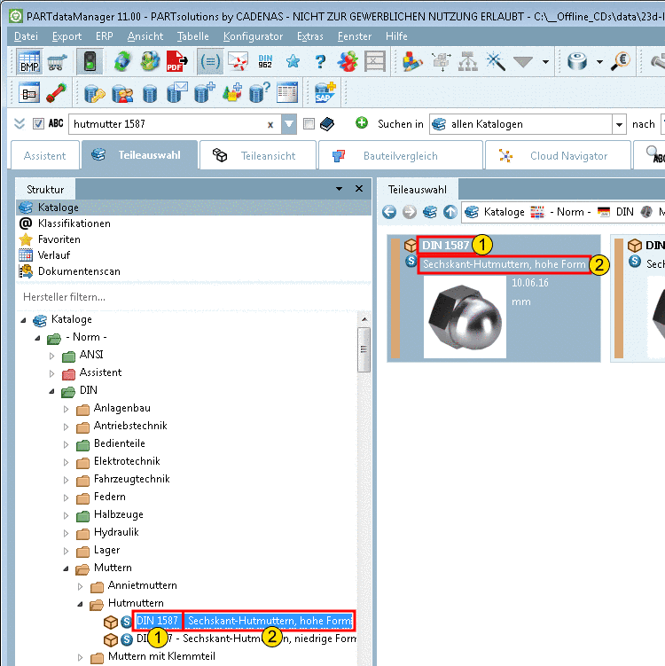This screenshot has height=666, width=665.
Task: Click the database with key icon
Action: pyautogui.click(x=94, y=93)
